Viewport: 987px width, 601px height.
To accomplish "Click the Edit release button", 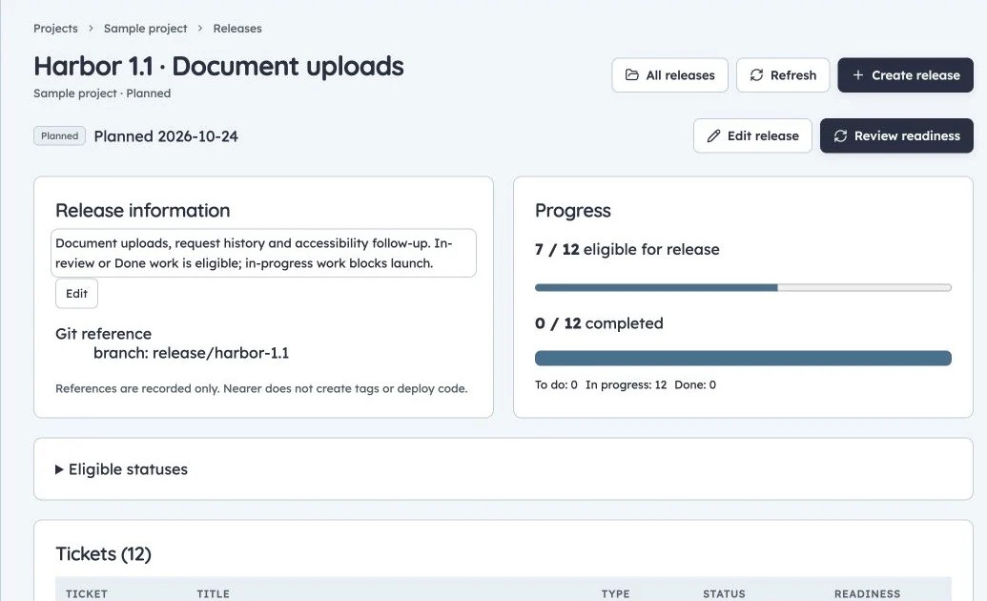I will click(x=752, y=135).
